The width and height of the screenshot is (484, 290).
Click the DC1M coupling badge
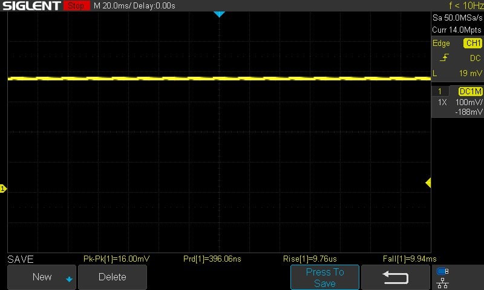470,91
